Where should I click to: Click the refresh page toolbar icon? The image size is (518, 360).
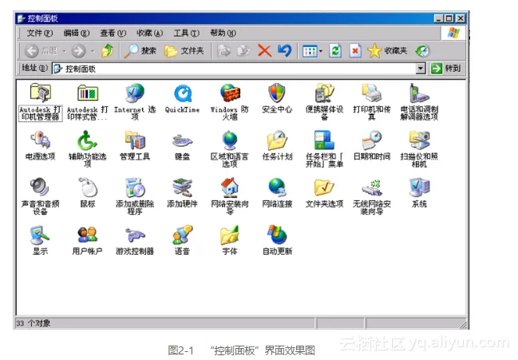(335, 51)
